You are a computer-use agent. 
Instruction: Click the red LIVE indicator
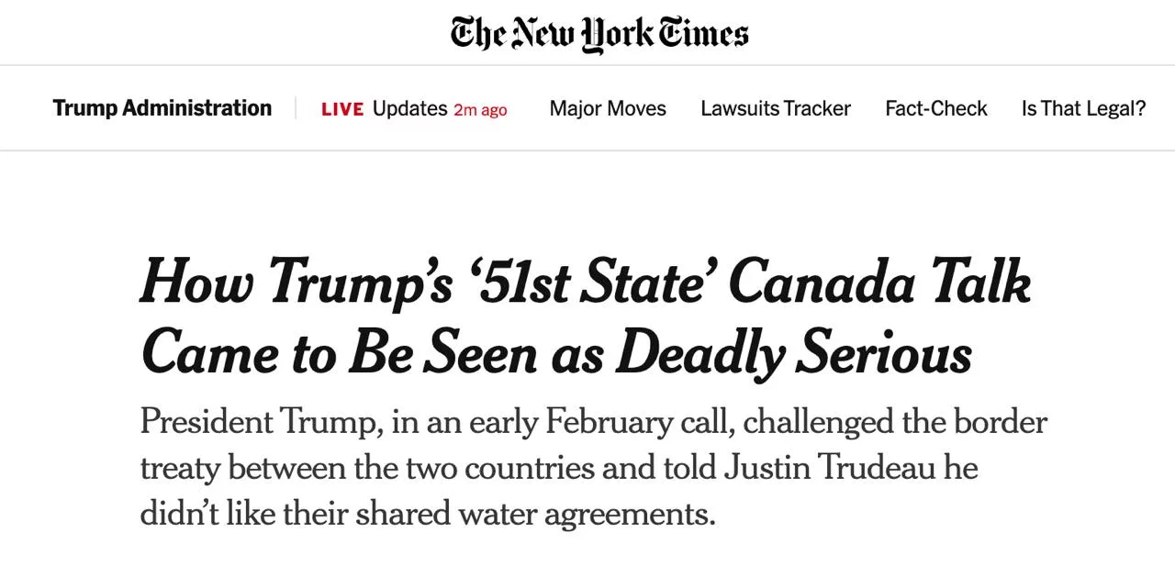click(342, 109)
